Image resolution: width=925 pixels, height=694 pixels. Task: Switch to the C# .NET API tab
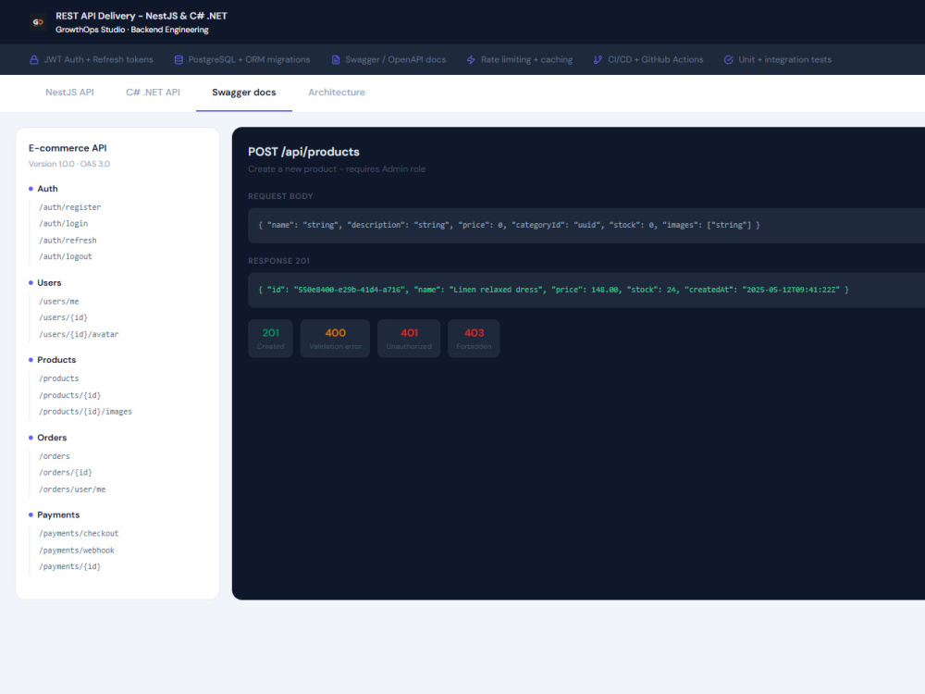(153, 92)
